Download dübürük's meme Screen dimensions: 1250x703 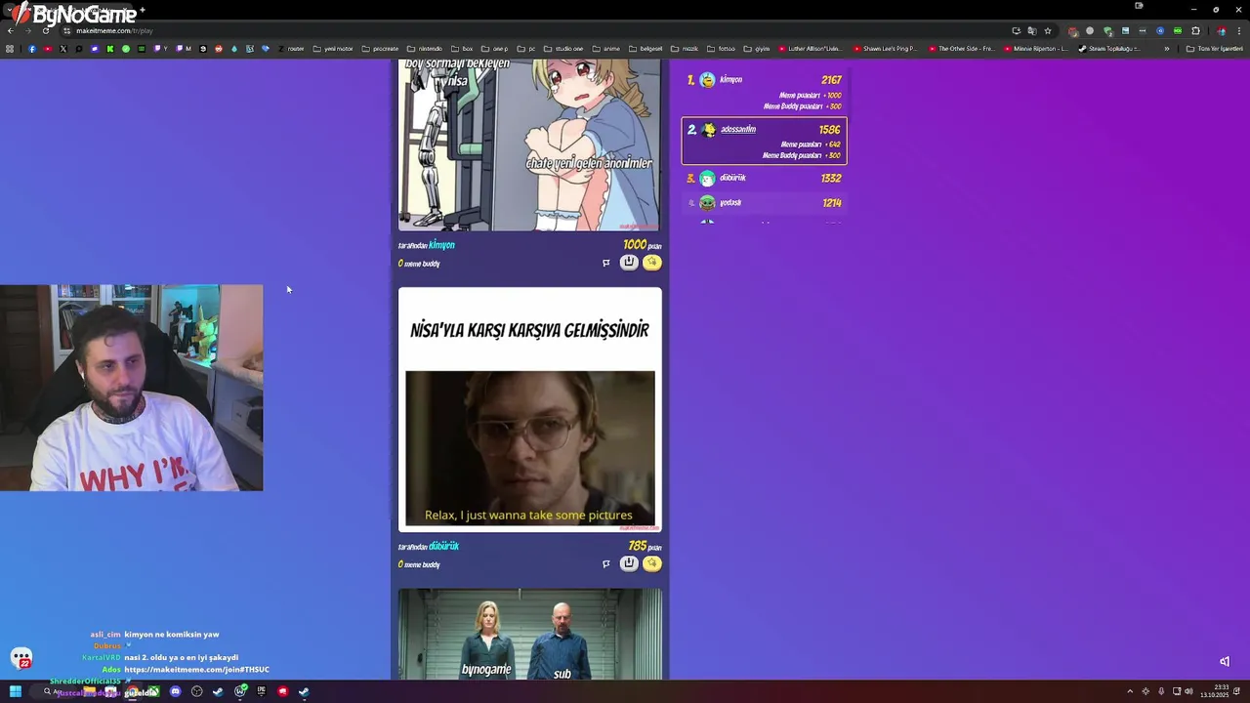629,563
